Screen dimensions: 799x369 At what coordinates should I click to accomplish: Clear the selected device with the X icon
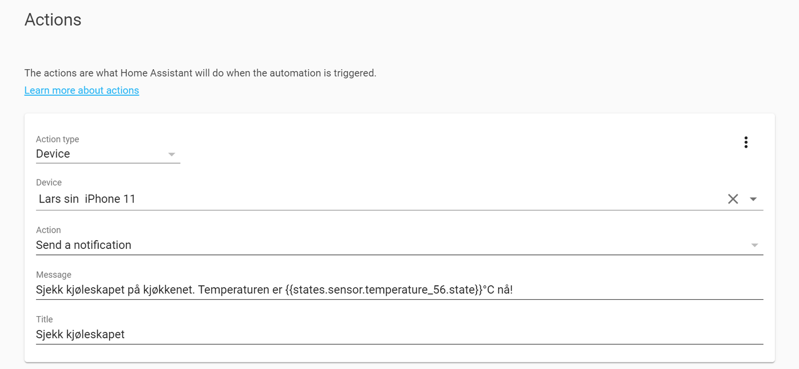click(733, 199)
